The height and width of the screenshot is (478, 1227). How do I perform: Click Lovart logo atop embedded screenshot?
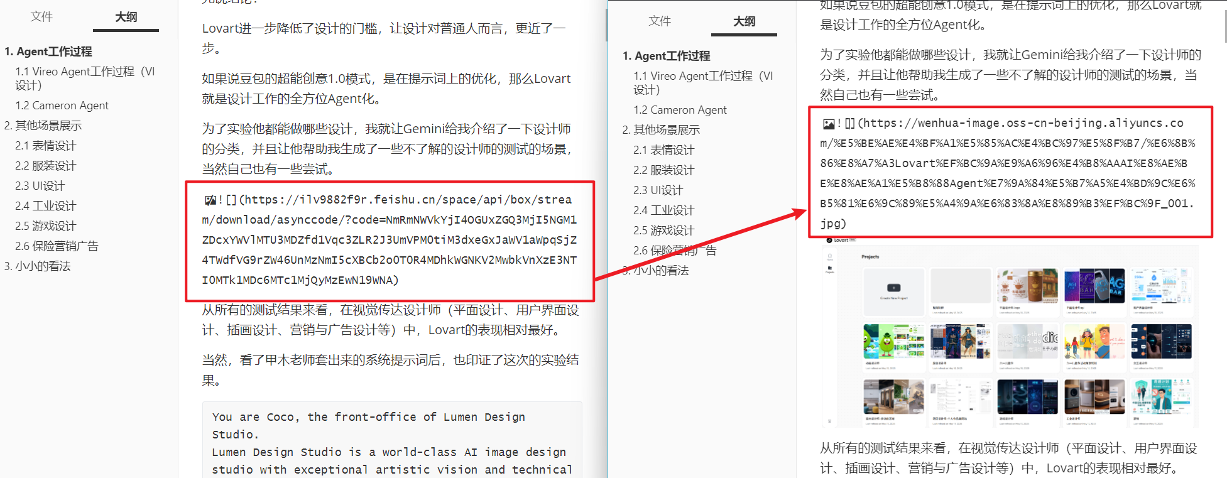[841, 240]
